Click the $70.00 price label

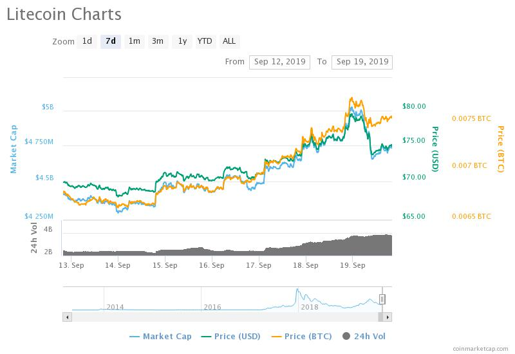tap(414, 178)
